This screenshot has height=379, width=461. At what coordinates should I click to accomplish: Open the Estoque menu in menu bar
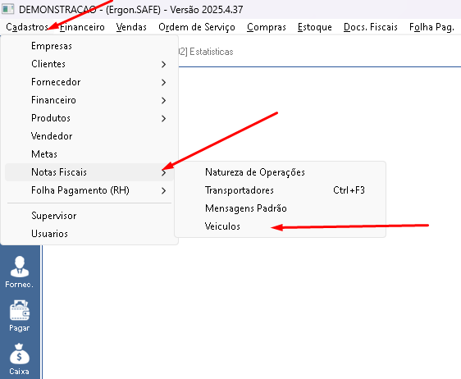[x=315, y=27]
